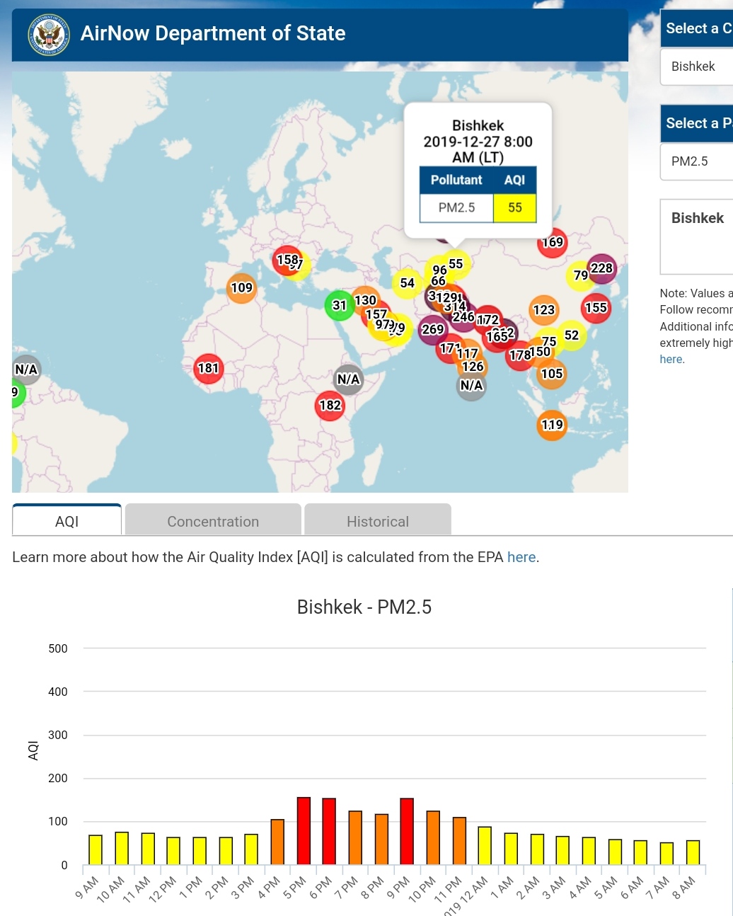Click the red 5 PM chart bar
This screenshot has width=733, height=916.
coord(304,830)
